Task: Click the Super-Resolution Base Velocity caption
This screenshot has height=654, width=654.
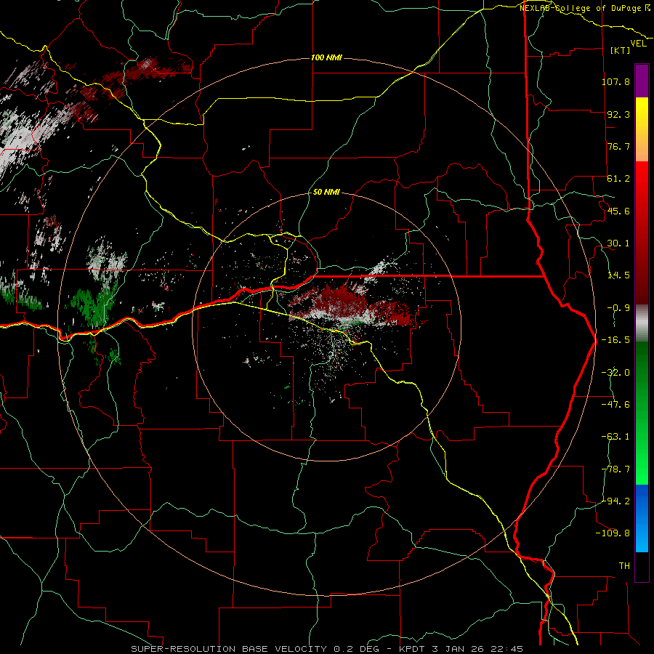Action: click(327, 649)
